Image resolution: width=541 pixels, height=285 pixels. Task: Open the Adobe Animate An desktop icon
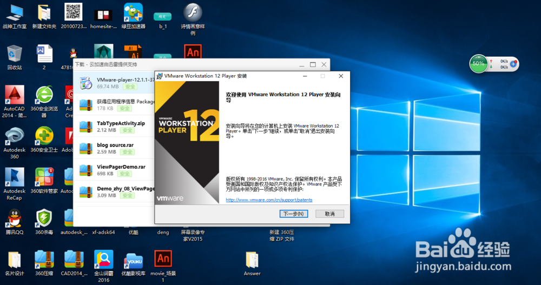193,52
